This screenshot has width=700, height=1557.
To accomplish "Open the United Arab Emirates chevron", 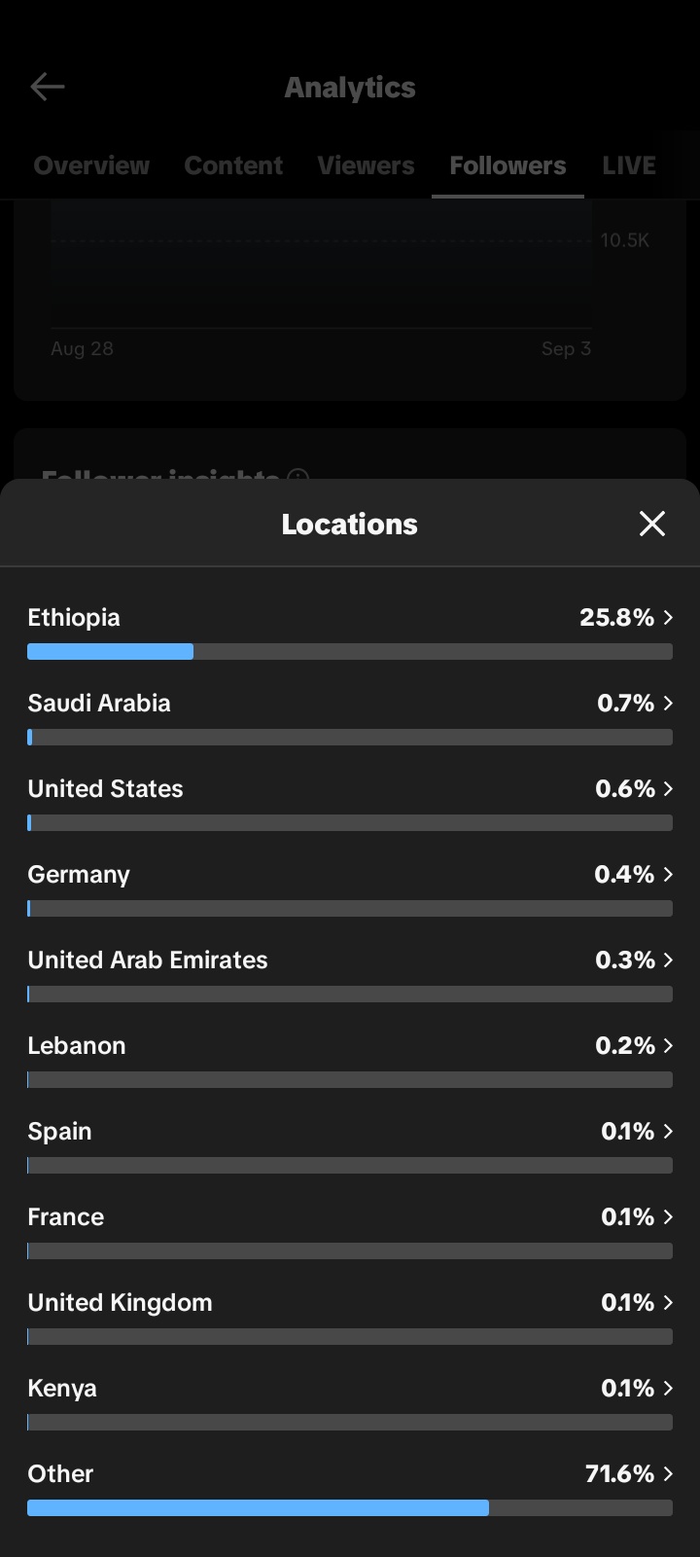I will (x=668, y=960).
